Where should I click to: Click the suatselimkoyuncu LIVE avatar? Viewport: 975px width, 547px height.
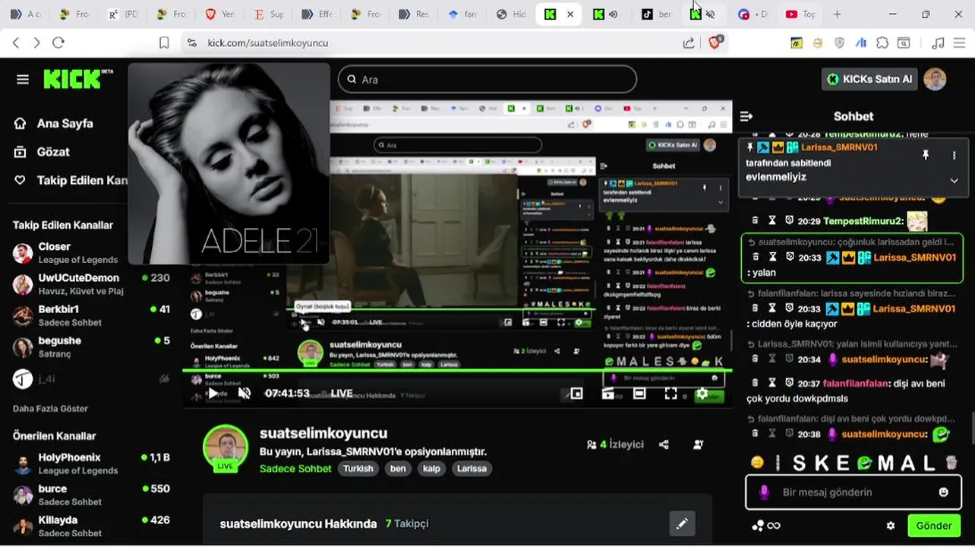[x=226, y=448]
